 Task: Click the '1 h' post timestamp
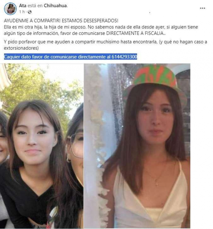pos(22,12)
